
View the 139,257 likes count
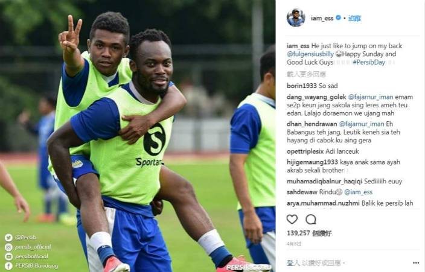tap(309, 233)
